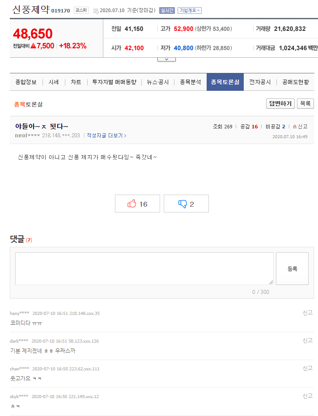Click the comment by dark**** about 우짜스까
Viewport: 318px width, 416px height.
click(42, 351)
